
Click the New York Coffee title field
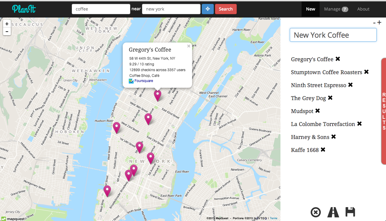tap(333, 35)
